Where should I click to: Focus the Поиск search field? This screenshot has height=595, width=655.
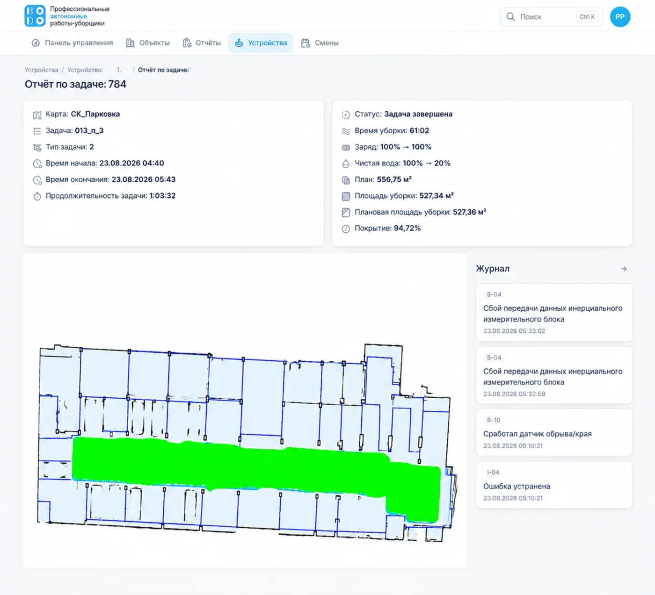coord(552,17)
